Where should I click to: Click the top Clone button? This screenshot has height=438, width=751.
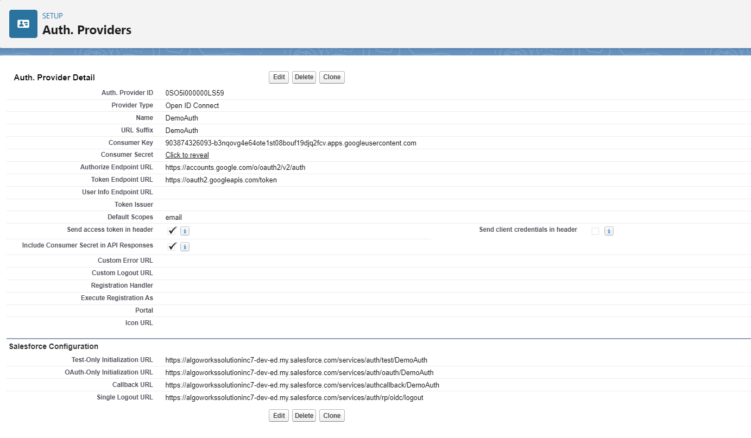tap(332, 77)
